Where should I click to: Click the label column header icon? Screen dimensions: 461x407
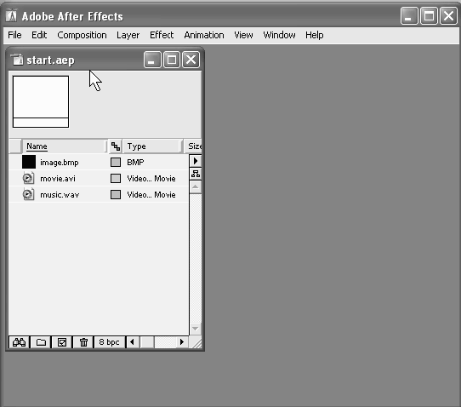(x=116, y=146)
